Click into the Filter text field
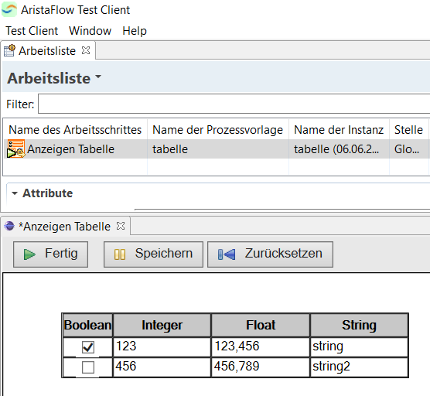Screen dimensions: 430x396 point(234,104)
